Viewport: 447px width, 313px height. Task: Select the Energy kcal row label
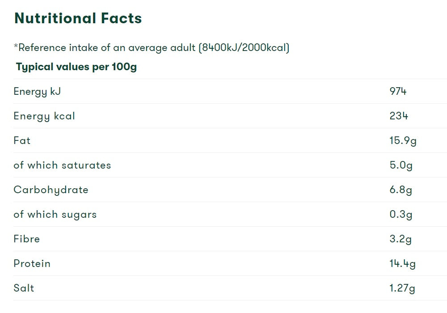click(44, 116)
